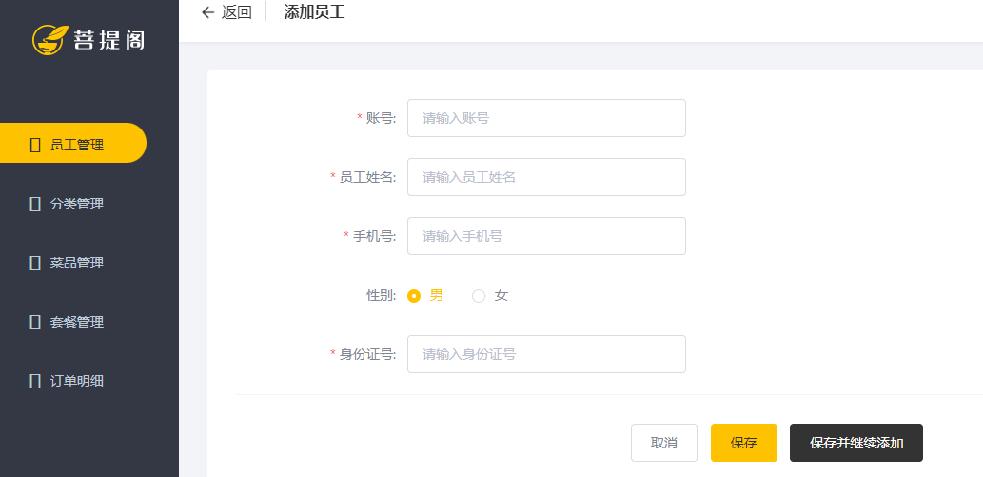Go to 分类管理 in the sidebar

pyautogui.click(x=77, y=204)
